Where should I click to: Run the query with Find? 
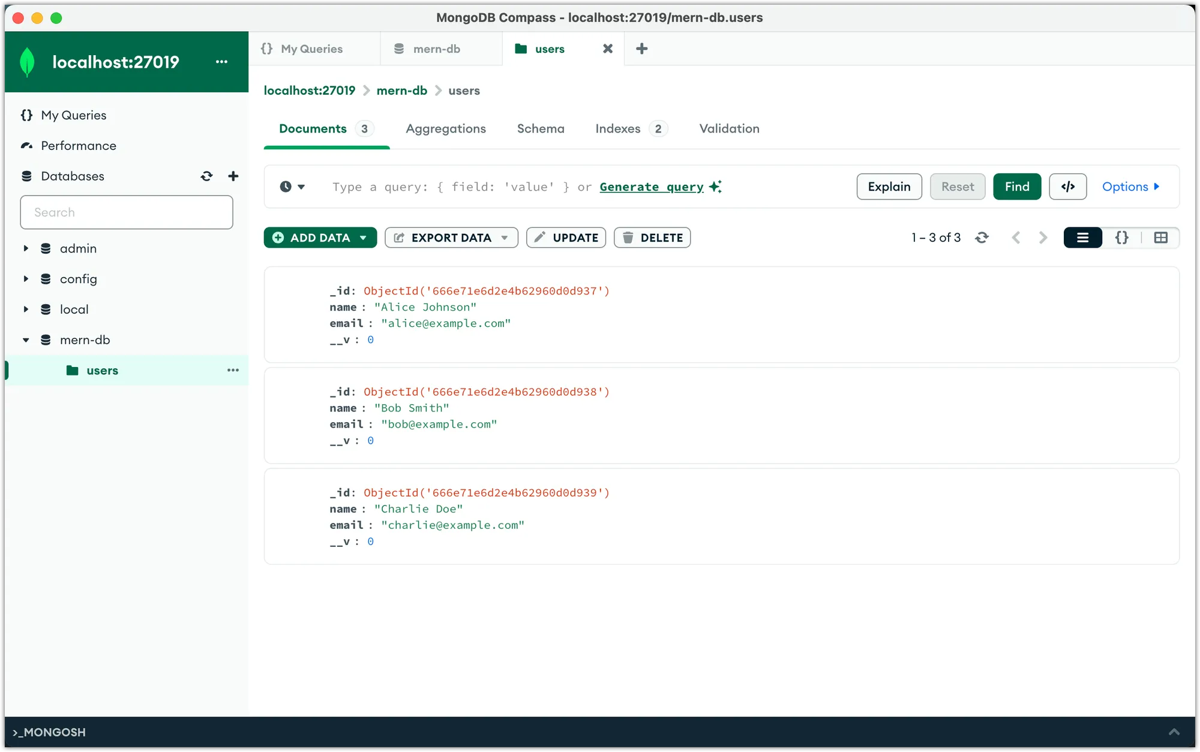click(x=1017, y=187)
